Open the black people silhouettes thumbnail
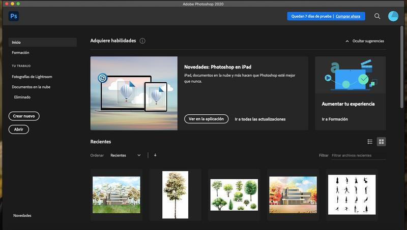The image size is (407, 230). [x=352, y=195]
